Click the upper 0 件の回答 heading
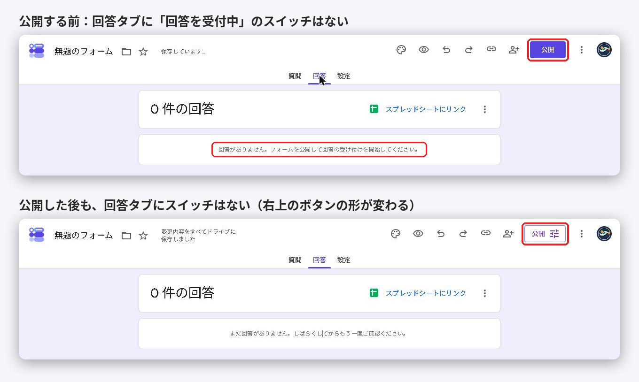This screenshot has height=382, width=639. (x=182, y=109)
